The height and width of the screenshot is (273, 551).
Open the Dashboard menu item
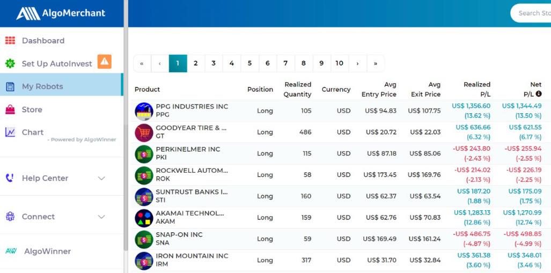(x=43, y=41)
